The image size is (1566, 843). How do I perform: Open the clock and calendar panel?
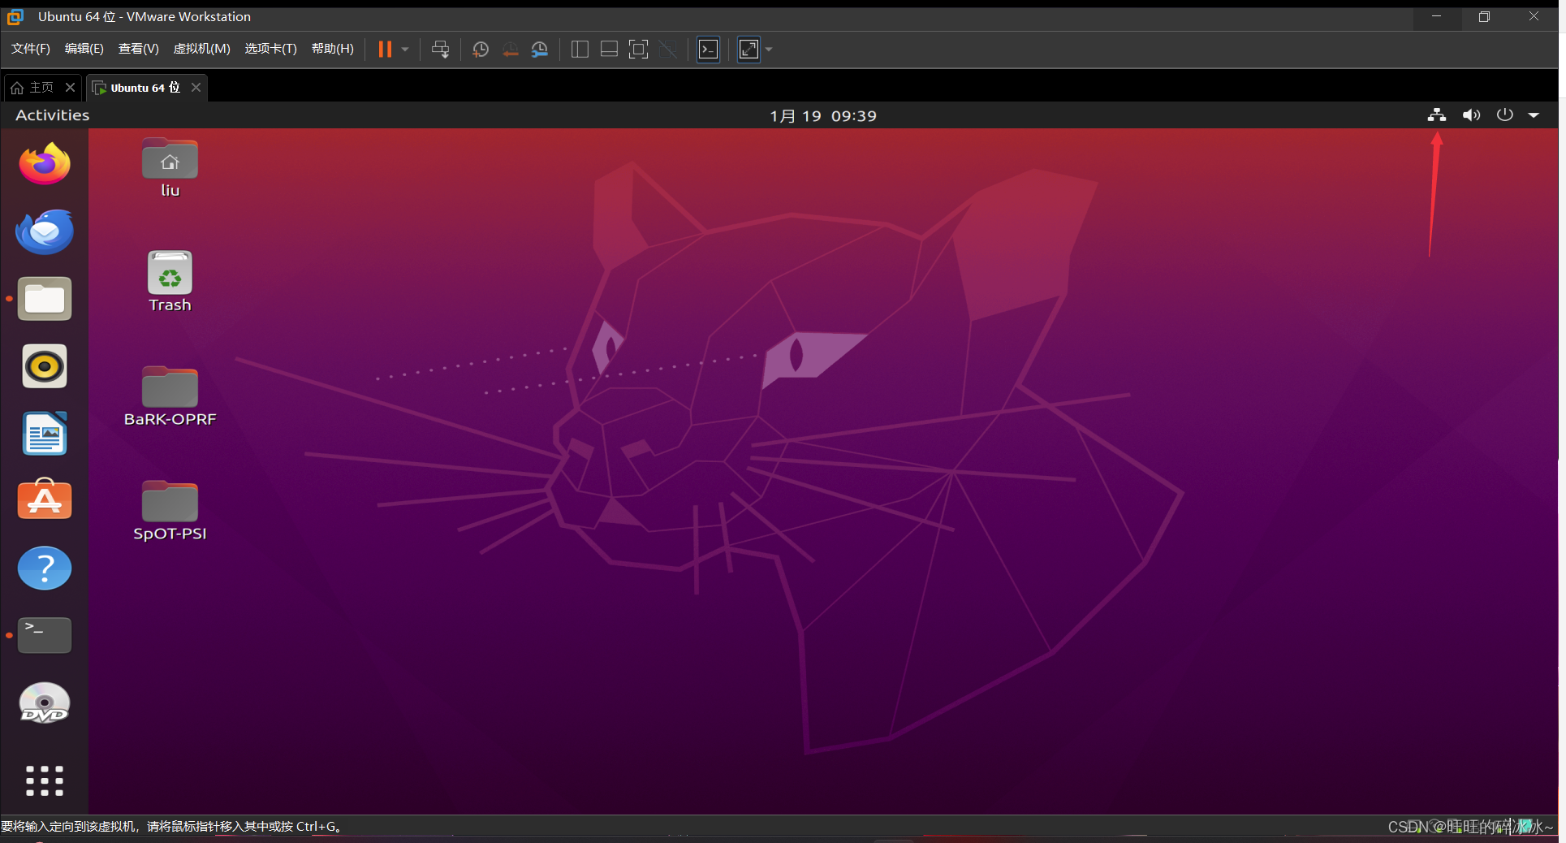click(x=823, y=115)
